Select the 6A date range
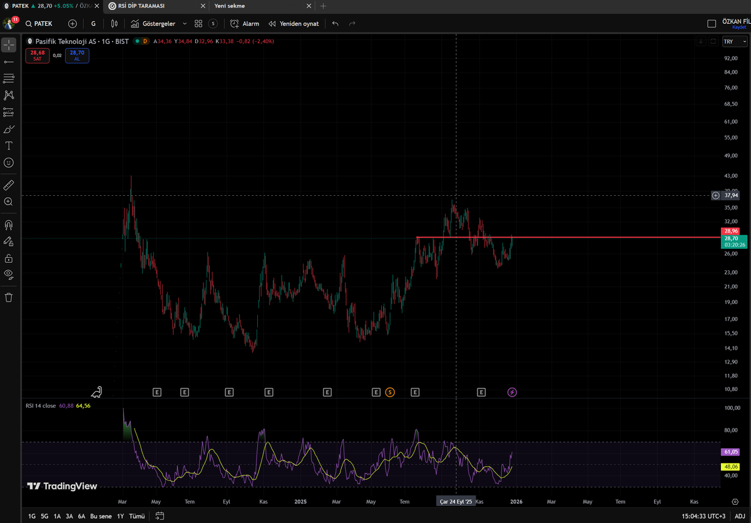The width and height of the screenshot is (751, 523). coord(81,516)
